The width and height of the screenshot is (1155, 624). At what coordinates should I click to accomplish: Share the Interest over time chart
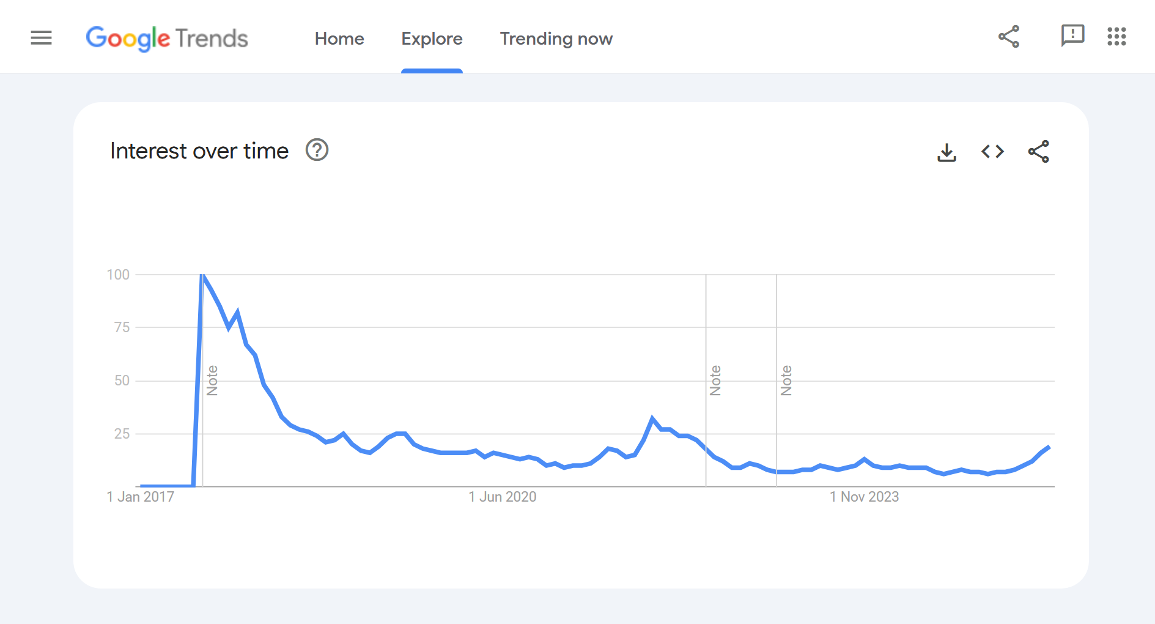[x=1038, y=152]
